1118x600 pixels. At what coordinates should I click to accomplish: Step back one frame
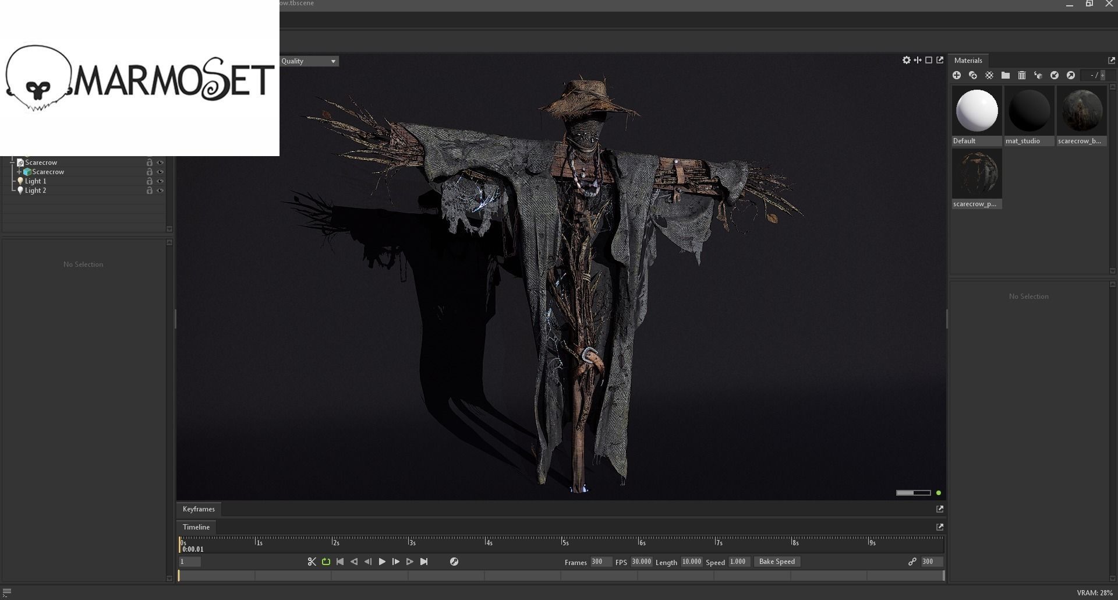368,562
